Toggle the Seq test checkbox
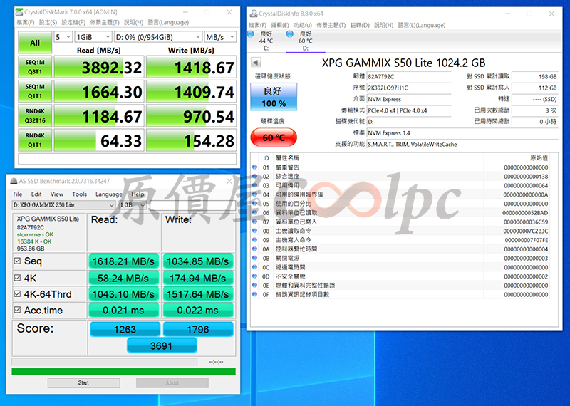The image size is (570, 406). [x=17, y=261]
